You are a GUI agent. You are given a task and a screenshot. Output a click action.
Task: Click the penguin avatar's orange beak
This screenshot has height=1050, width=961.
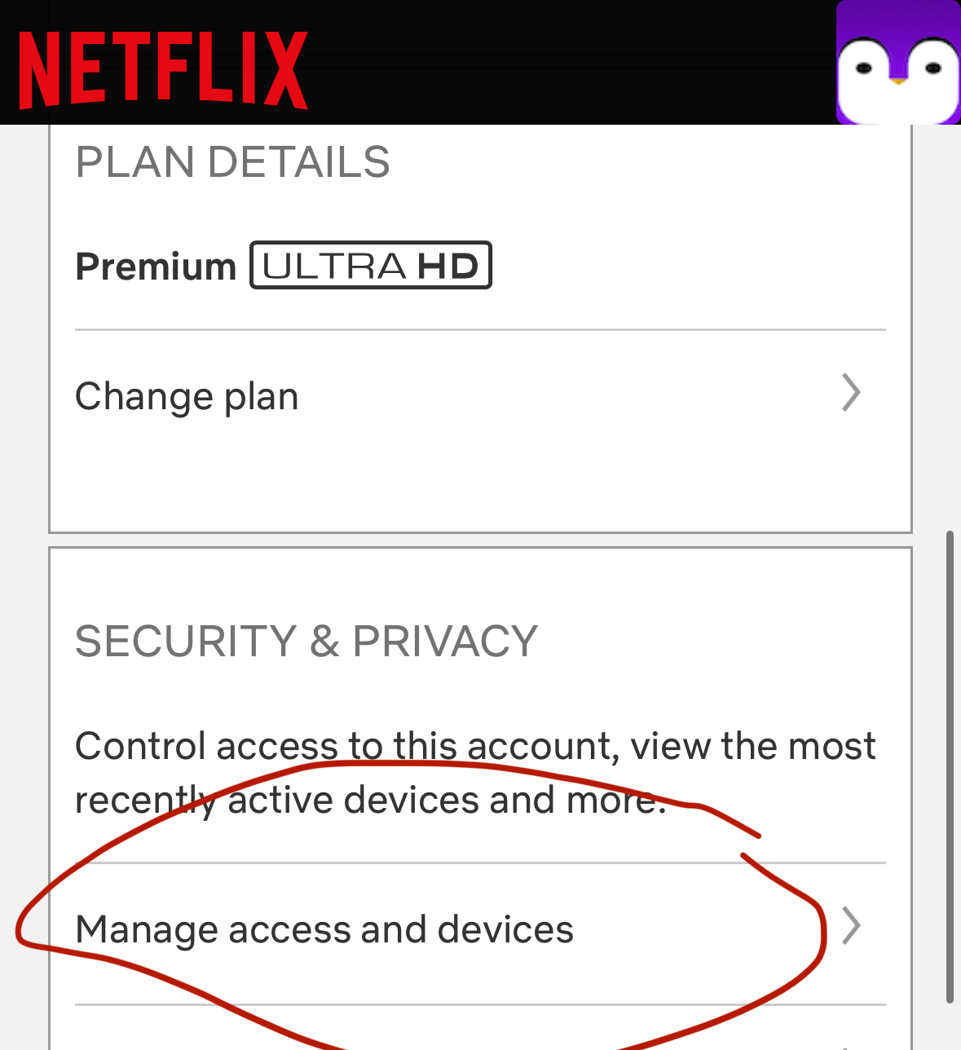coord(897,81)
